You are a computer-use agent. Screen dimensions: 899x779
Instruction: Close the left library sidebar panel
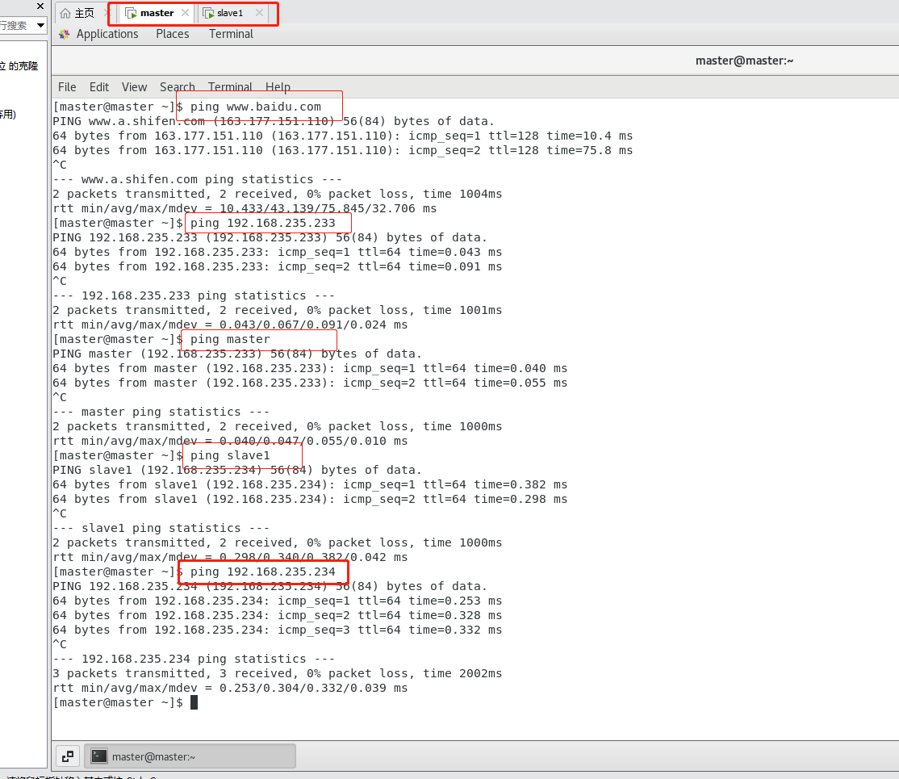pyautogui.click(x=40, y=6)
